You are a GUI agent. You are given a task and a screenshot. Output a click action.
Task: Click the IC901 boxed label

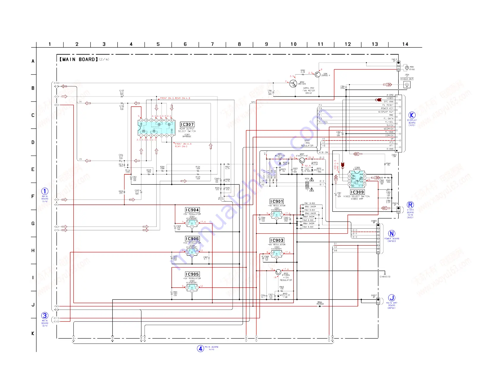pyautogui.click(x=277, y=202)
